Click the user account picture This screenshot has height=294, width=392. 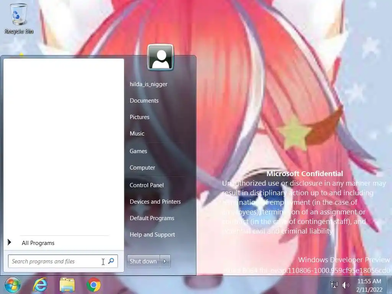160,57
